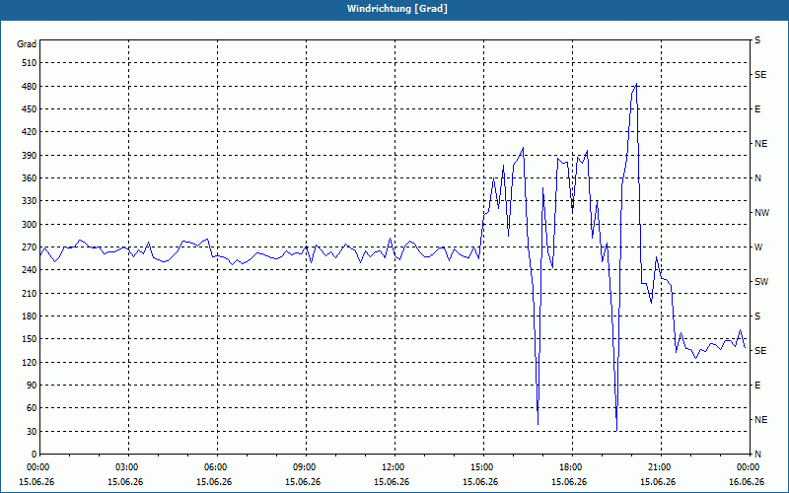Click the 21:00 time label
This screenshot has height=493, width=789.
(x=658, y=467)
